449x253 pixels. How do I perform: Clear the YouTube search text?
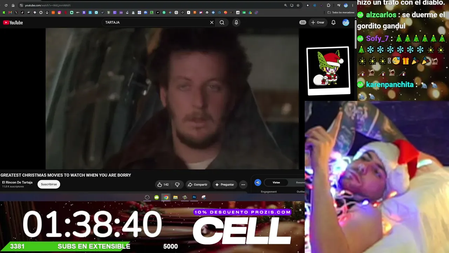[x=212, y=22]
